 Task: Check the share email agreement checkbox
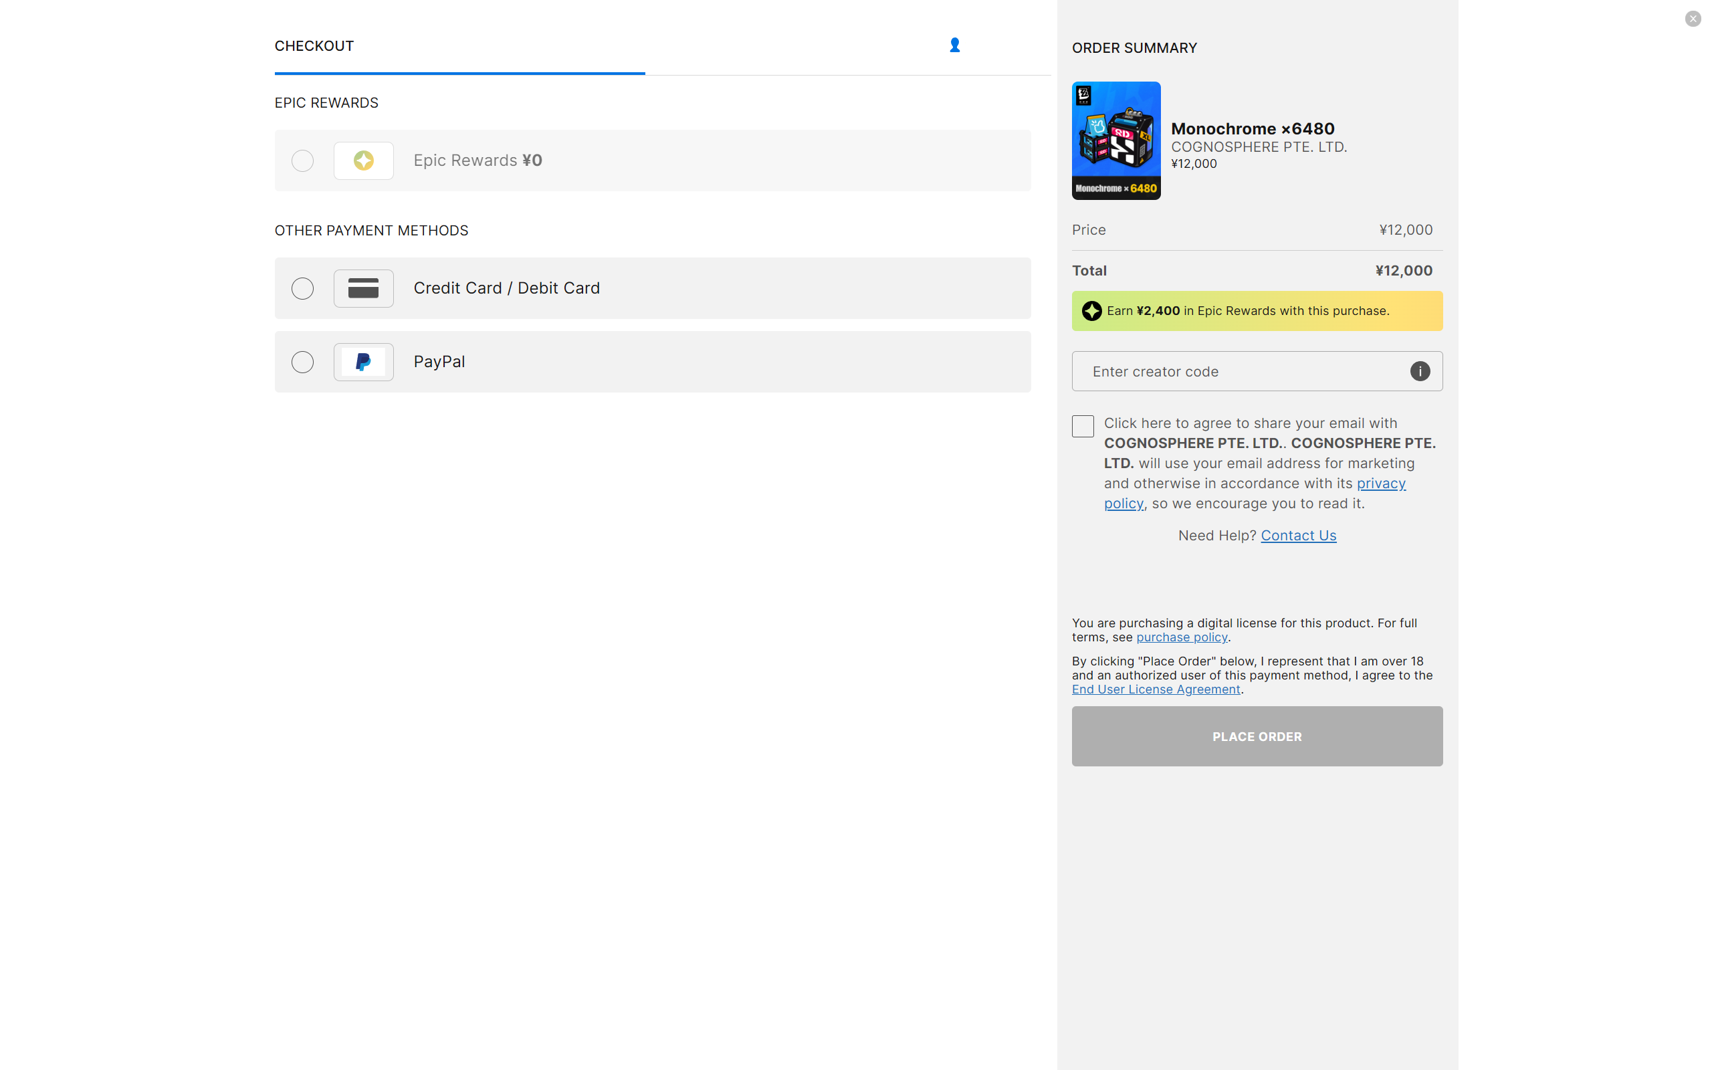tap(1083, 426)
